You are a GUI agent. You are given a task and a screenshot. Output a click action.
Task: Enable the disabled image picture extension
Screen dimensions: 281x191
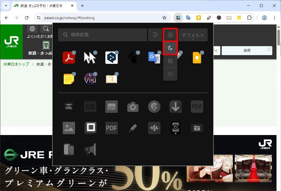[69, 128]
